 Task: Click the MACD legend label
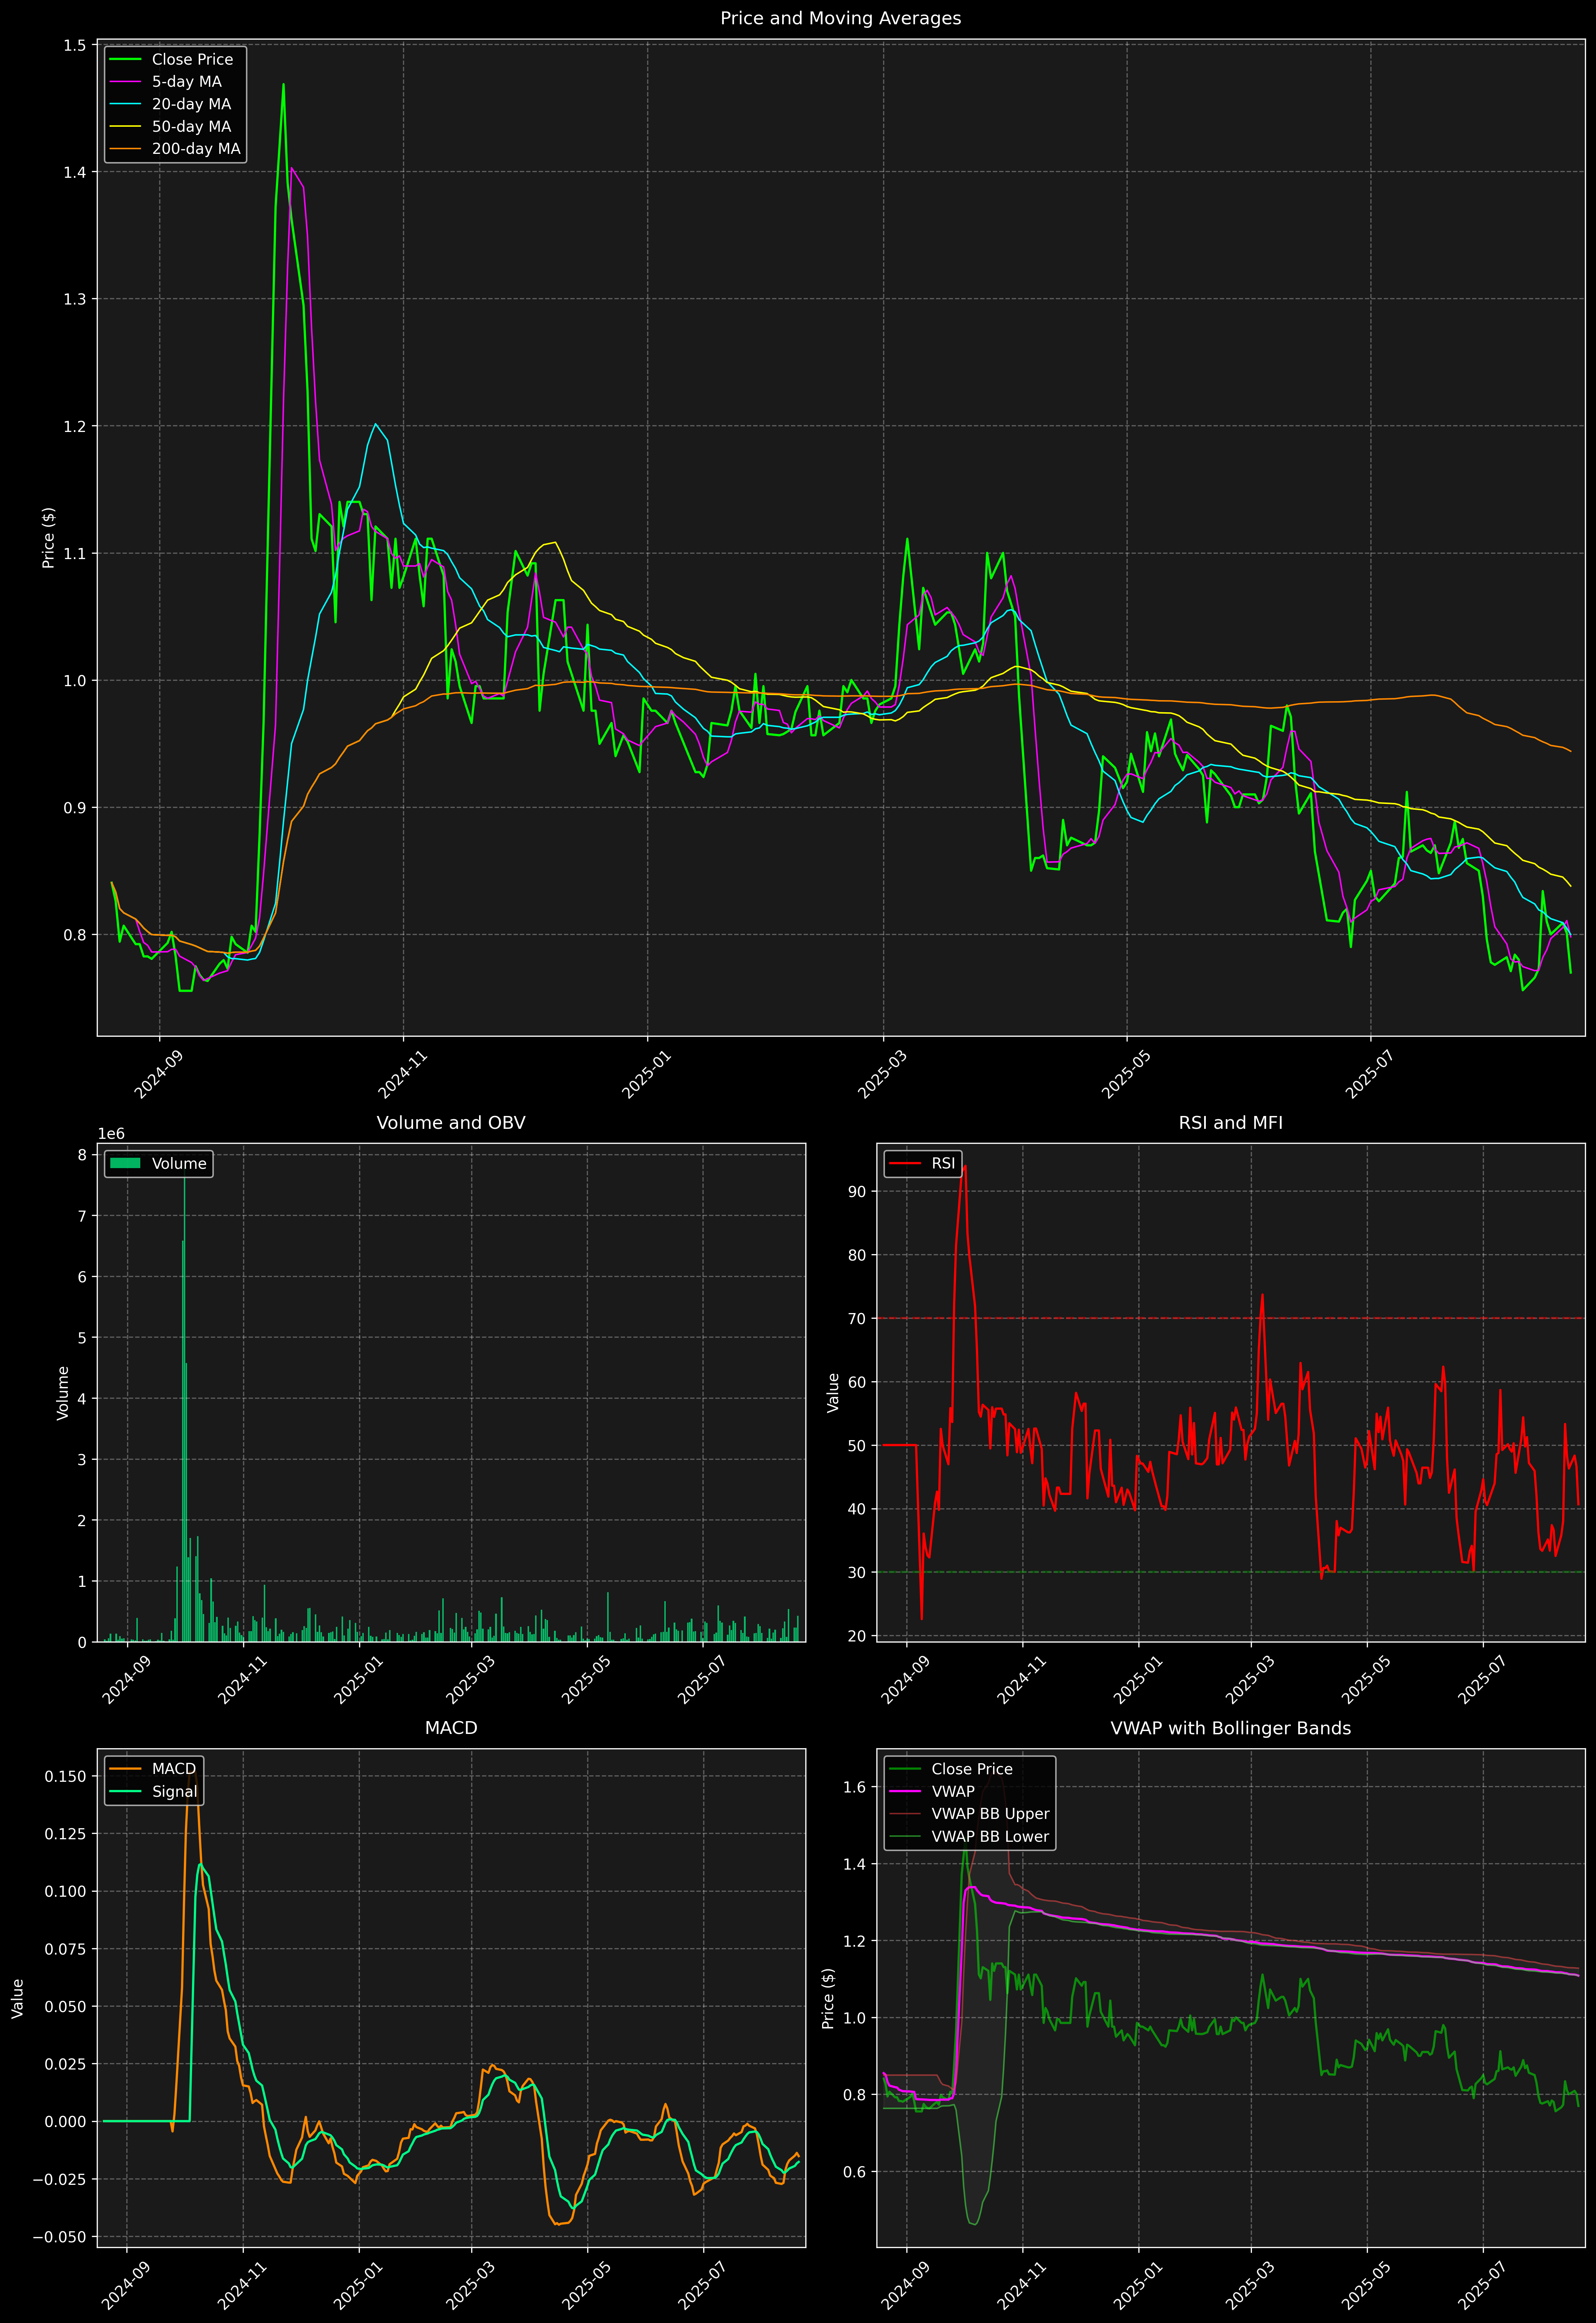pyautogui.click(x=173, y=1769)
